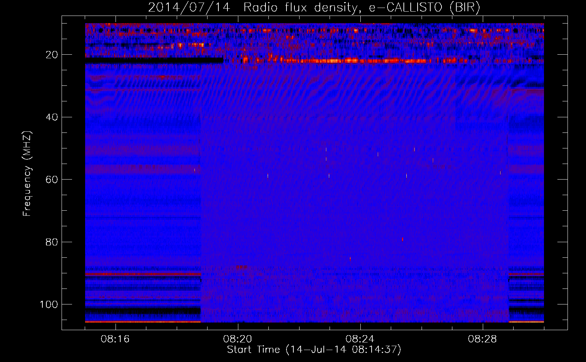
Task: Click the 08:28 time tick label
Action: pyautogui.click(x=482, y=339)
